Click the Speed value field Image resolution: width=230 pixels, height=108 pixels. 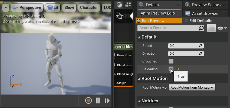tap(186, 46)
